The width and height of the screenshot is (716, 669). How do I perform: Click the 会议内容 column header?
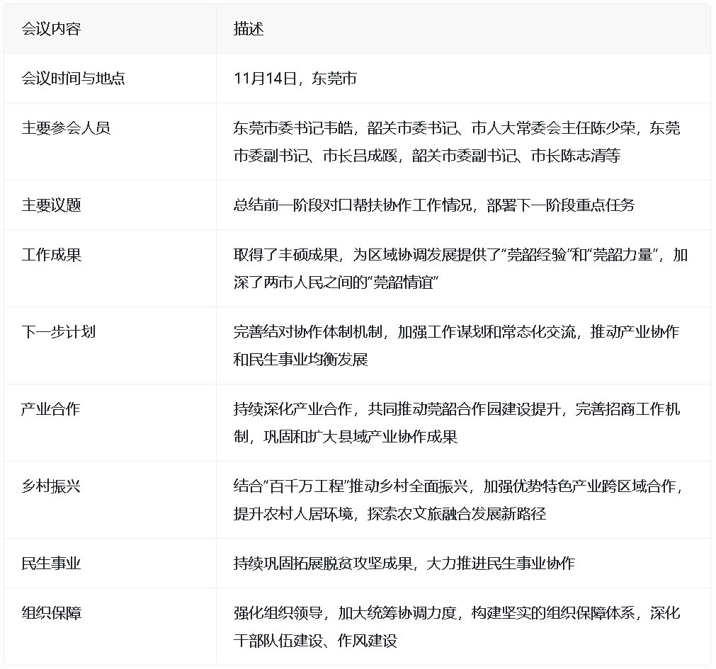pos(51,29)
